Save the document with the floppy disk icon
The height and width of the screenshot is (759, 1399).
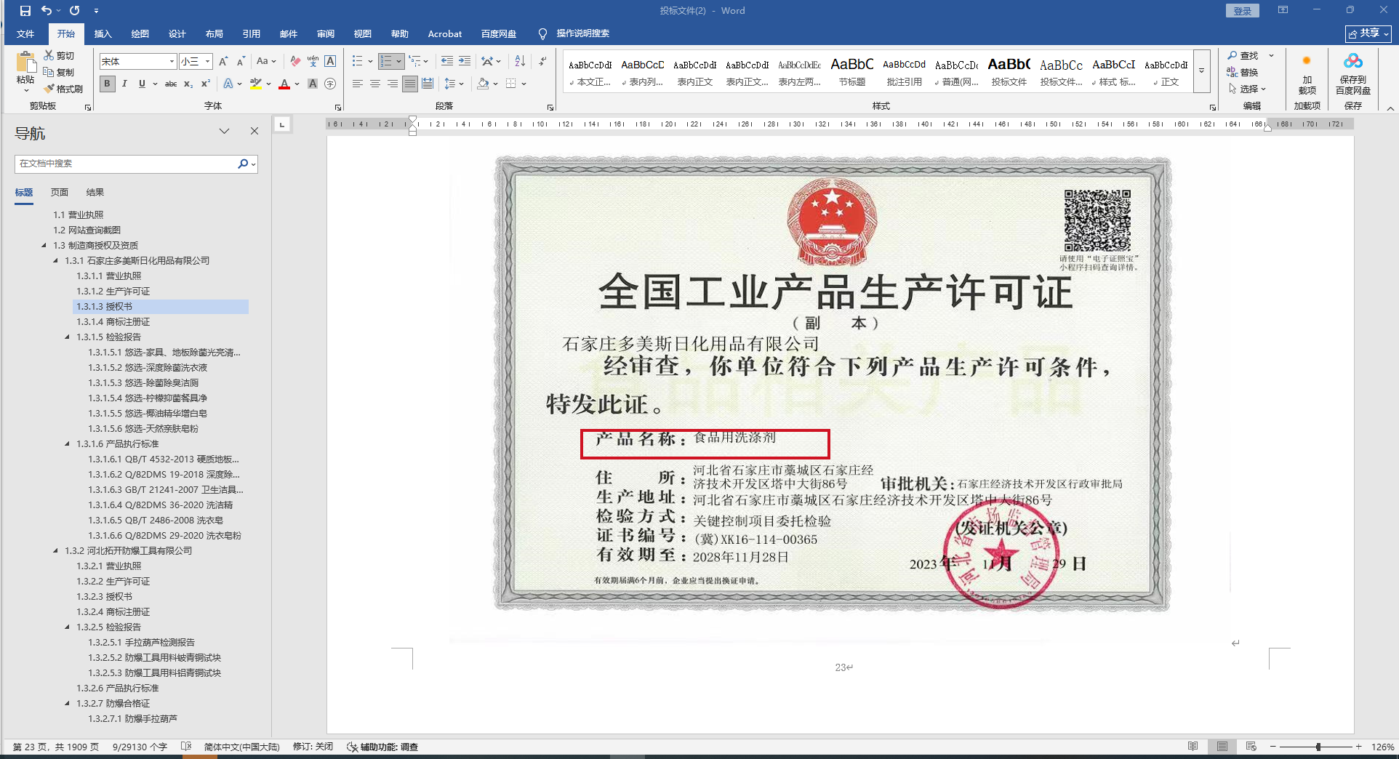tap(25, 11)
